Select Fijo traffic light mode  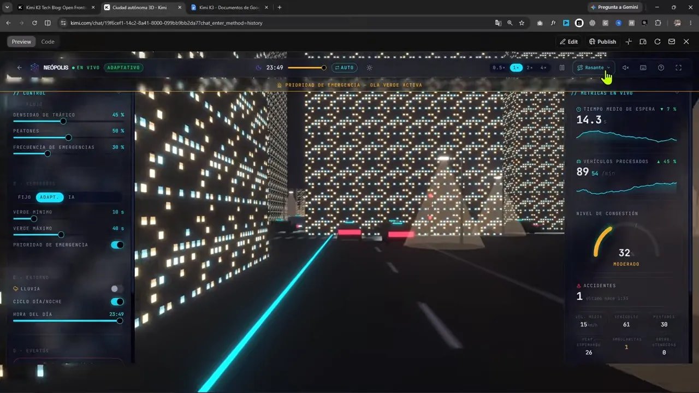25,197
